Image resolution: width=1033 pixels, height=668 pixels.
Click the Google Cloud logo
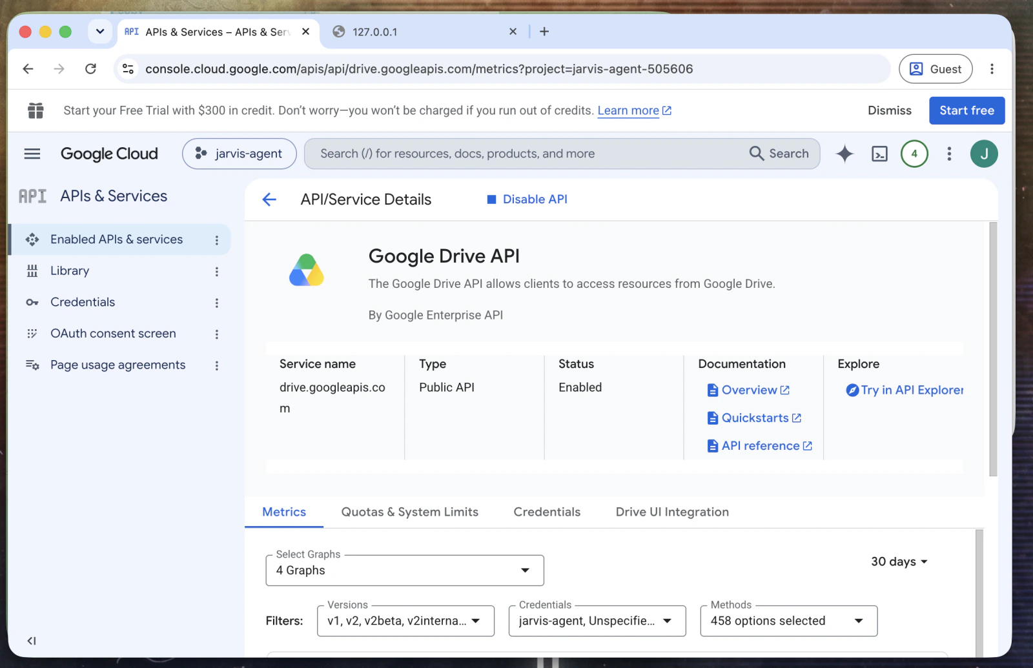point(109,154)
